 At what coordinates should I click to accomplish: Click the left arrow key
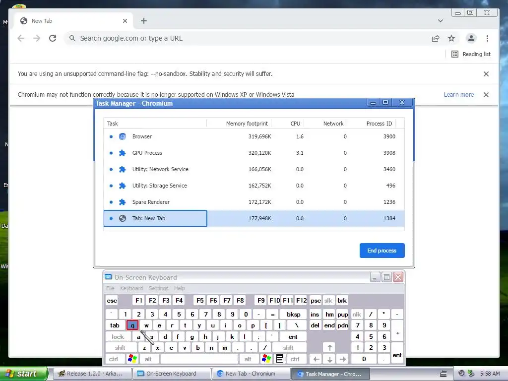[x=317, y=359]
